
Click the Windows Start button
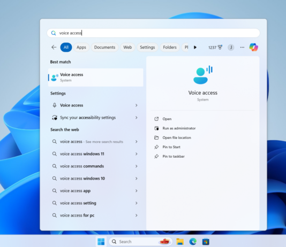pos(101,242)
